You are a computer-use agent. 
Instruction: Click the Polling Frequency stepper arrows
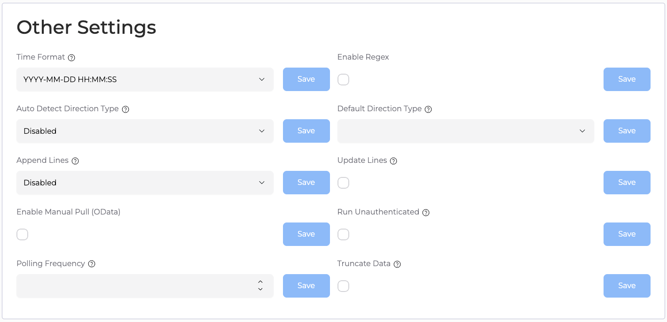click(260, 285)
